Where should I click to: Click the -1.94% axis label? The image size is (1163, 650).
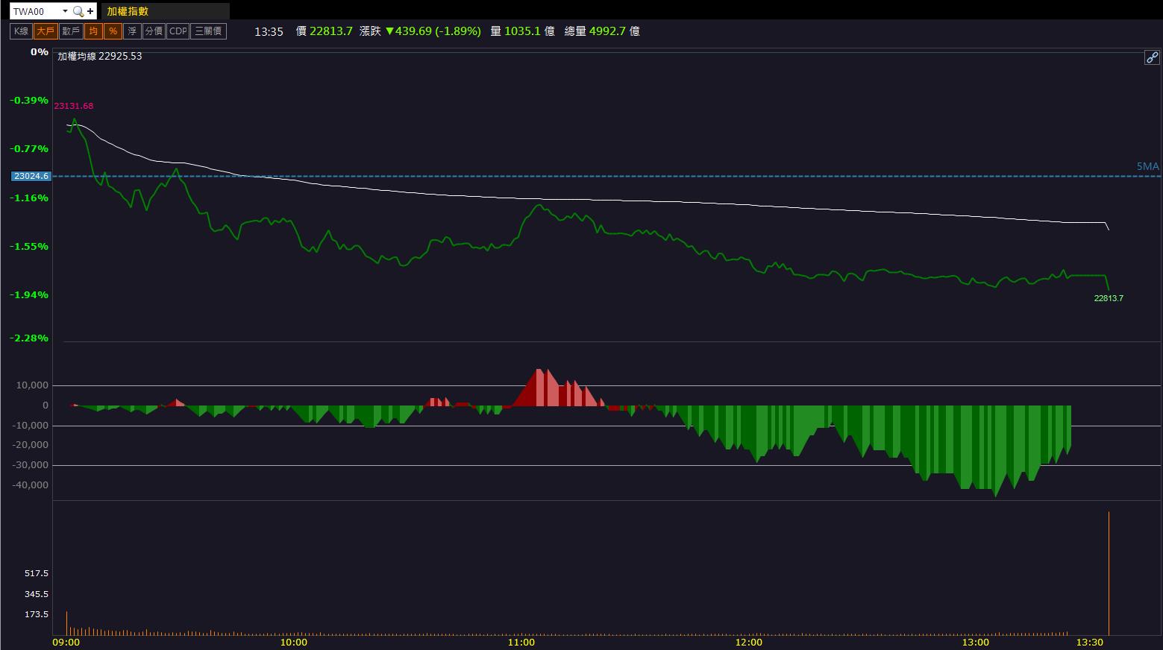pyautogui.click(x=29, y=294)
